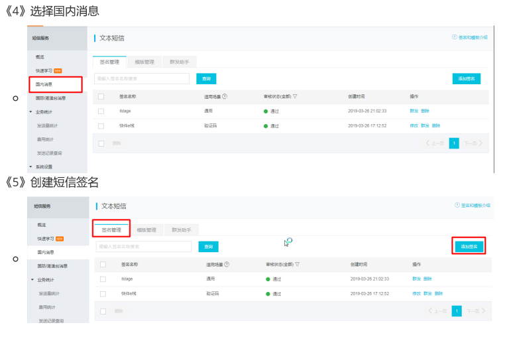Click the previous page chevron in step 5 pagination

430,310
